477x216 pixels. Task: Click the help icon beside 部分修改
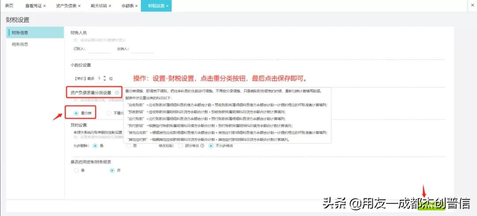(x=202, y=146)
